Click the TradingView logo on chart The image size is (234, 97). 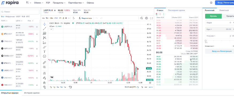coord(52,77)
